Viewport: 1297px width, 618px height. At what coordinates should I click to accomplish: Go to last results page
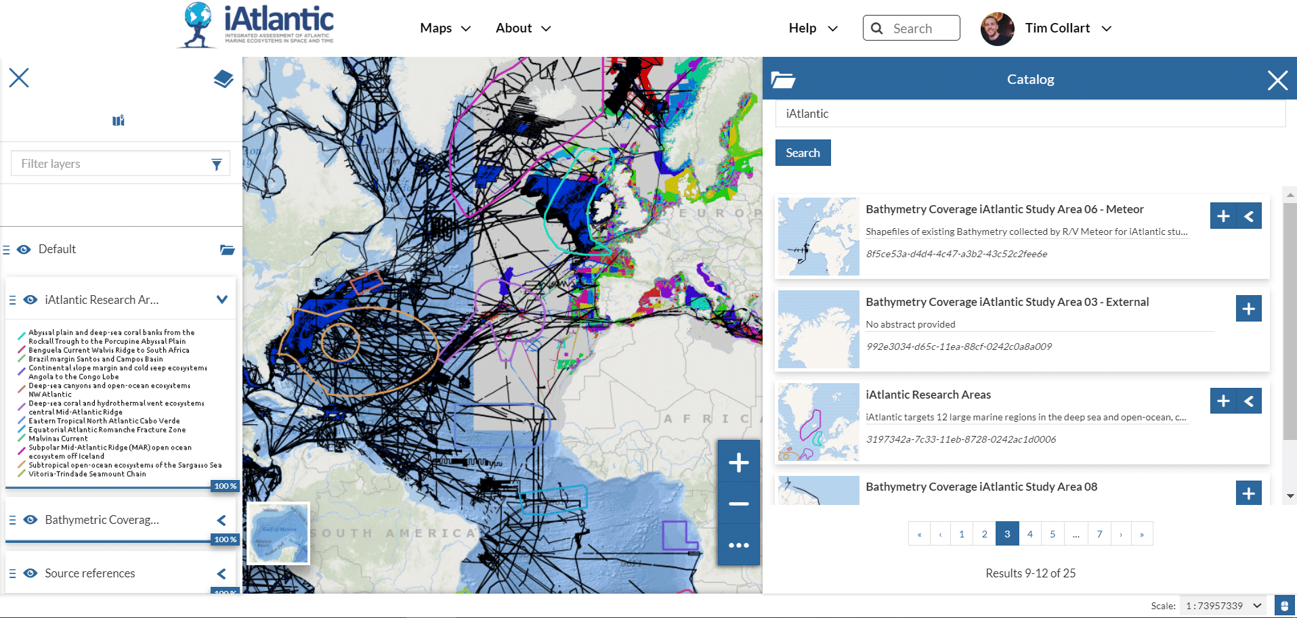pos(1142,534)
